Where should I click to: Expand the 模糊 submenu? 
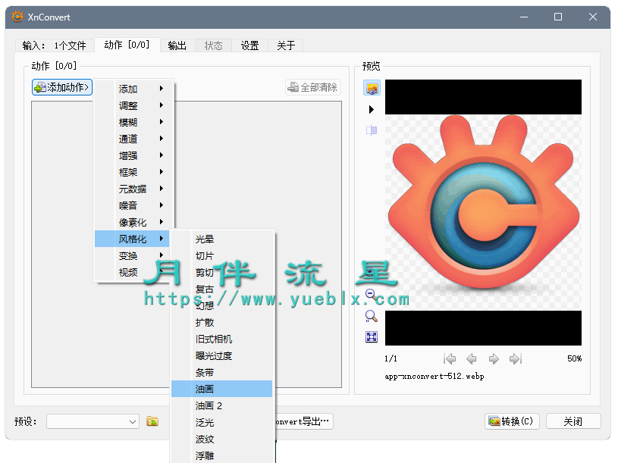(x=133, y=122)
